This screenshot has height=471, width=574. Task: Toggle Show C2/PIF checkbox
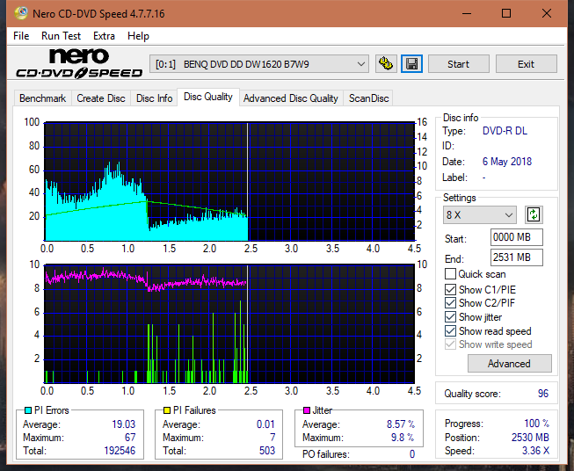coord(450,303)
